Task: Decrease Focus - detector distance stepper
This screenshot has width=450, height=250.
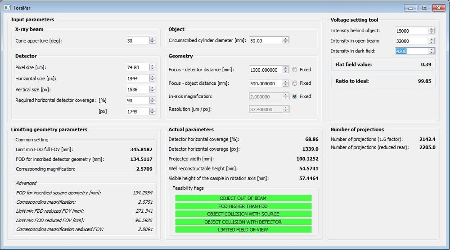Action: (285, 71)
